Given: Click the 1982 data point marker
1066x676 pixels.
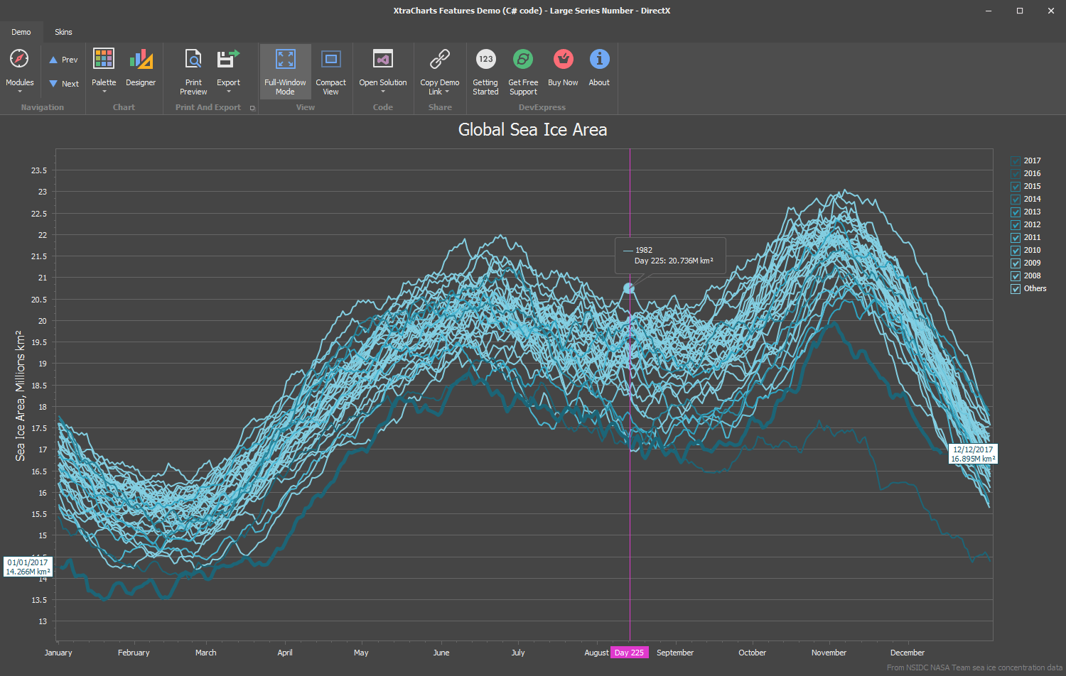Looking at the screenshot, I should (x=629, y=288).
